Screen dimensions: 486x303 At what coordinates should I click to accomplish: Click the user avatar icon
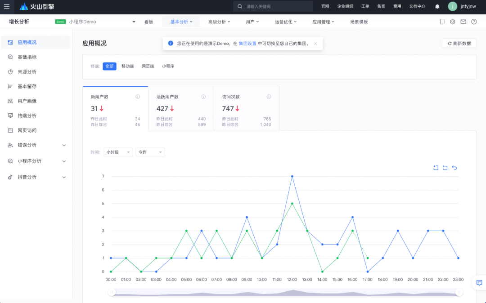pyautogui.click(x=453, y=6)
